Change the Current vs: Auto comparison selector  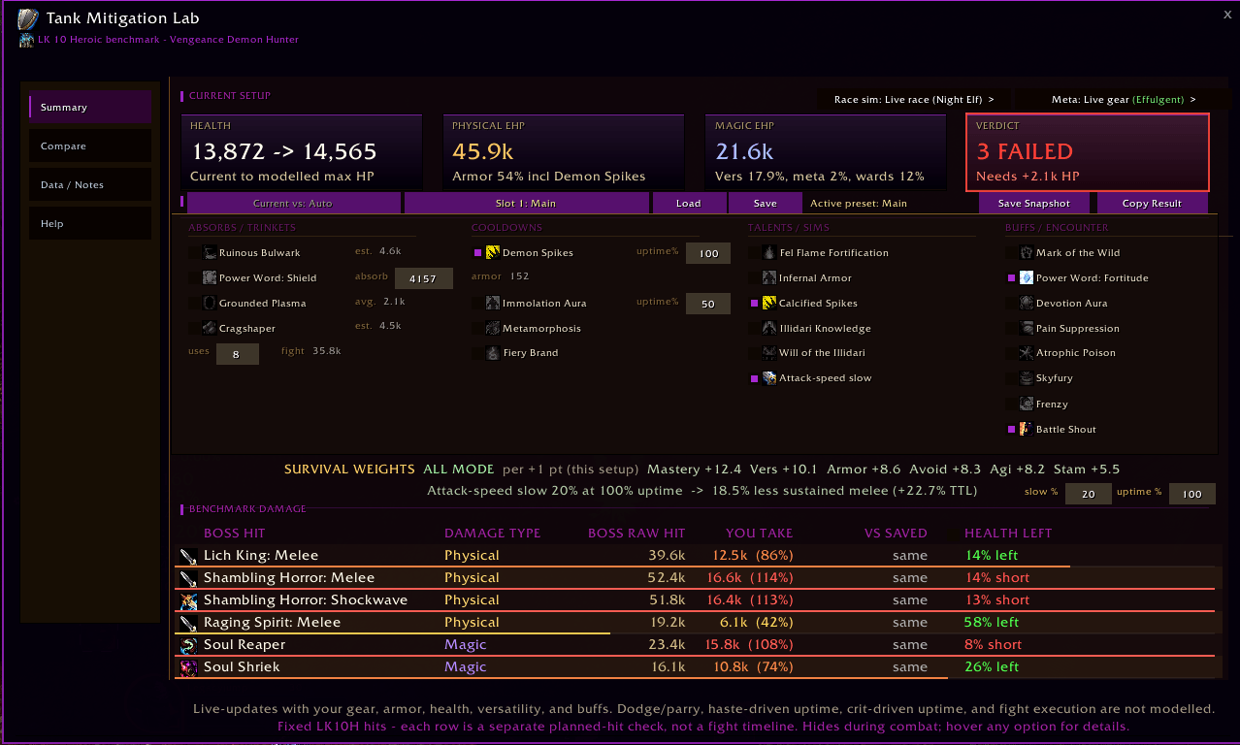[293, 203]
